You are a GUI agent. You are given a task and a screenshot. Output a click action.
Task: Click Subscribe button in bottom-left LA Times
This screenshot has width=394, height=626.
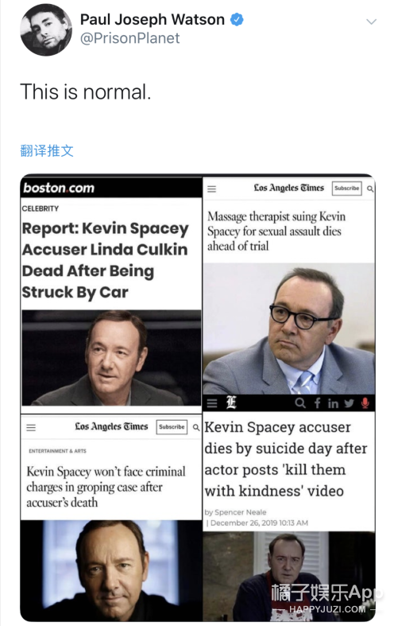[172, 427]
